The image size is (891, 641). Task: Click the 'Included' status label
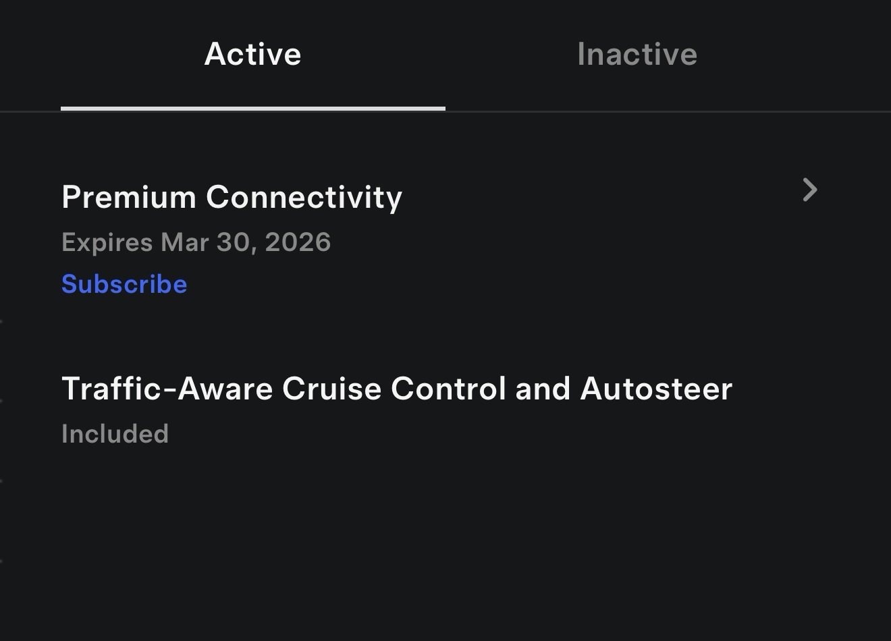tap(115, 434)
